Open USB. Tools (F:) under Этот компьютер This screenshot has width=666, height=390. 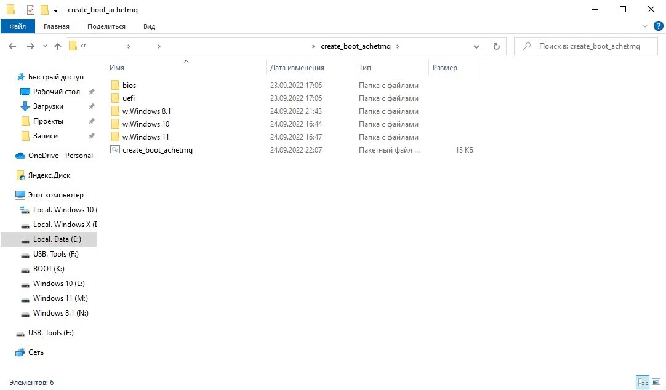point(55,254)
